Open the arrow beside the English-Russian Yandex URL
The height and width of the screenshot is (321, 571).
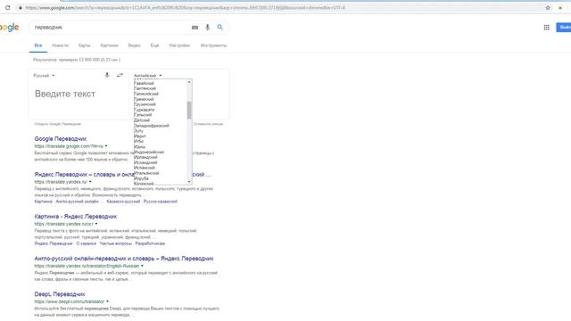pyautogui.click(x=142, y=266)
